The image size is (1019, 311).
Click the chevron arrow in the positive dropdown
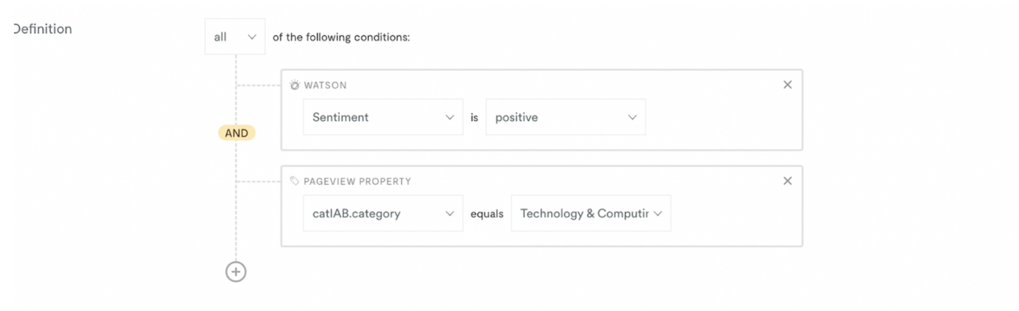tap(633, 118)
